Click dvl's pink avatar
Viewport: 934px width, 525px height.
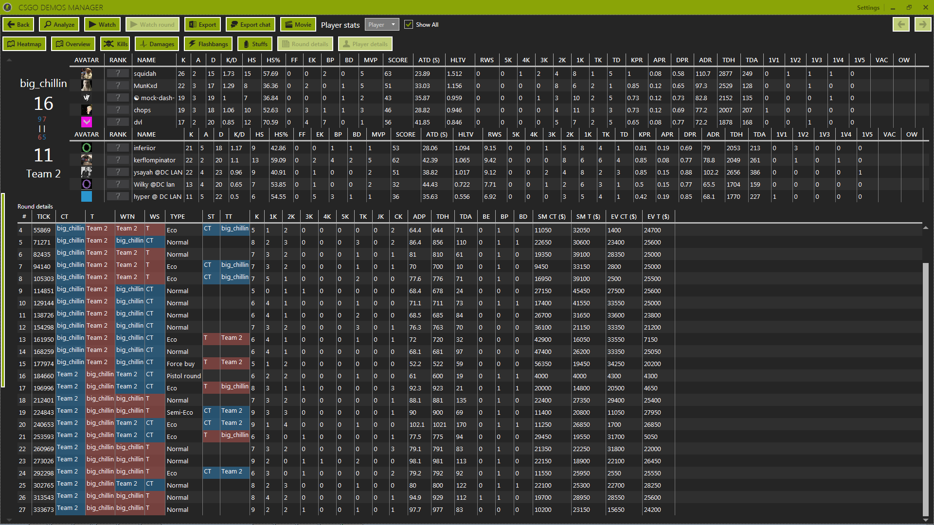(x=87, y=122)
